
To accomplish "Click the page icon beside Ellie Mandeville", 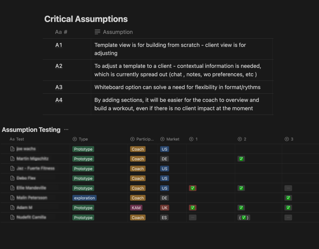I will tap(12, 188).
